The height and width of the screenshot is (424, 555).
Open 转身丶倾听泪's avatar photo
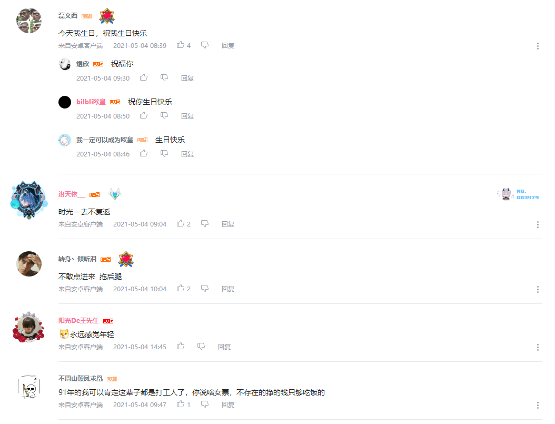tap(29, 264)
